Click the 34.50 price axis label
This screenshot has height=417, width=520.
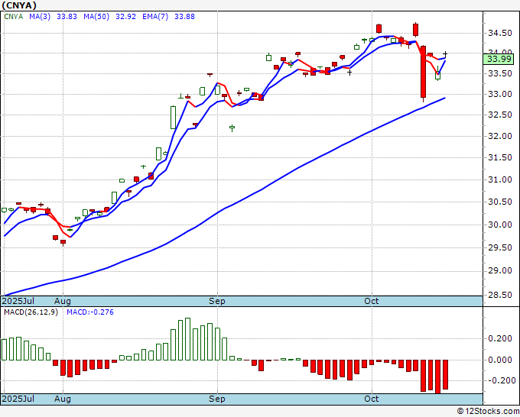coord(499,33)
